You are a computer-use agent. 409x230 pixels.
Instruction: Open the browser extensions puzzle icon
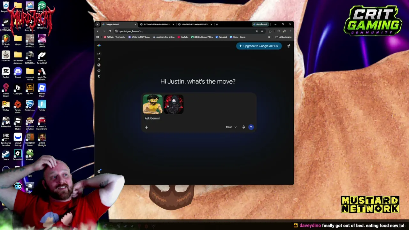coord(270,31)
